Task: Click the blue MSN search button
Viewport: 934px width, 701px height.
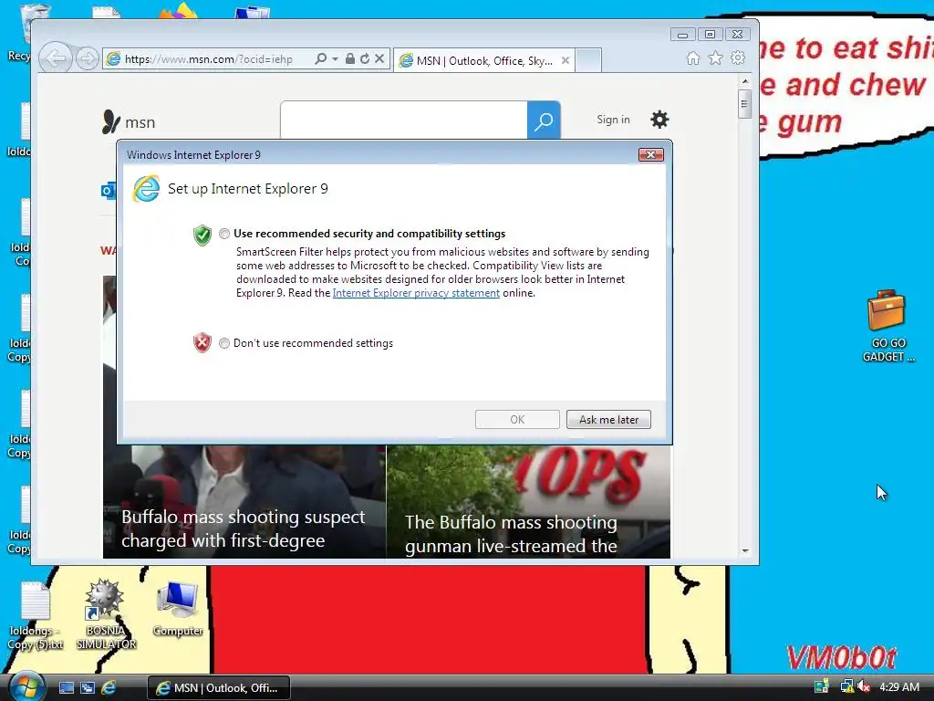Action: pyautogui.click(x=544, y=120)
